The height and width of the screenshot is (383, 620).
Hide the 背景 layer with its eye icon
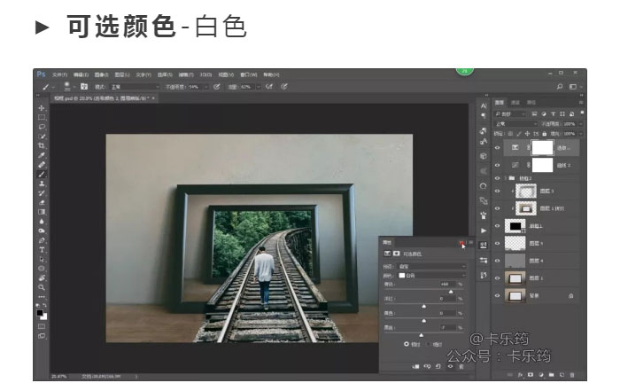coord(497,296)
